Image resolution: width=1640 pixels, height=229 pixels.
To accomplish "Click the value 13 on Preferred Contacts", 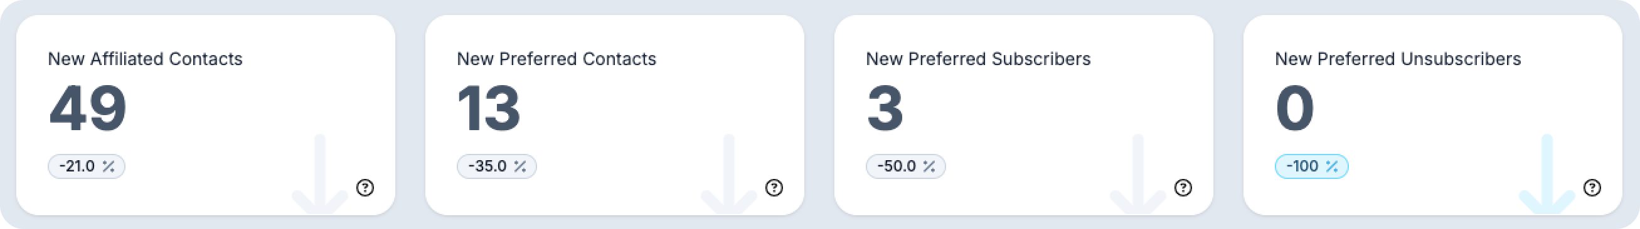I will (x=489, y=108).
